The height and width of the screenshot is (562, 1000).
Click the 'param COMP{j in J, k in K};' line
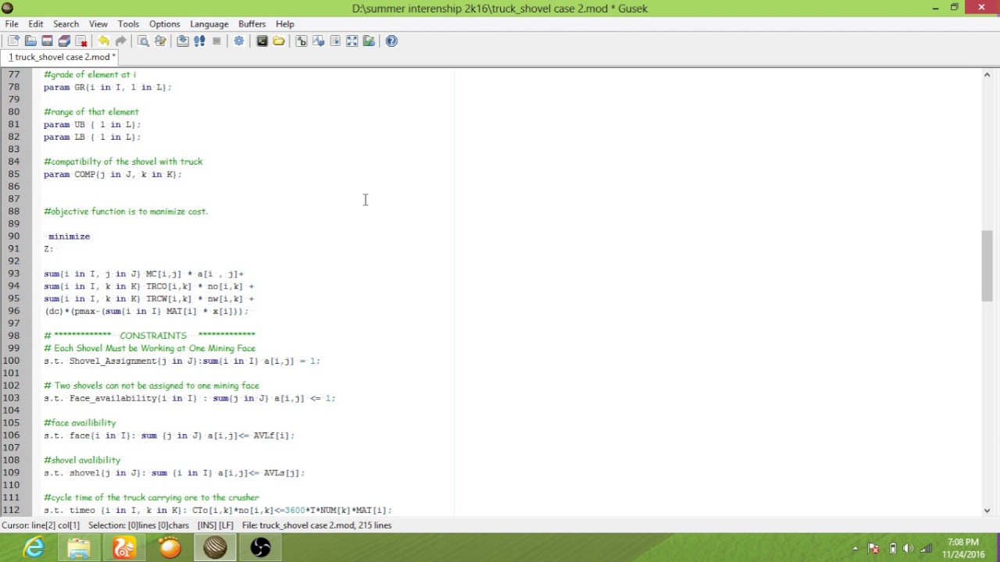(x=112, y=174)
